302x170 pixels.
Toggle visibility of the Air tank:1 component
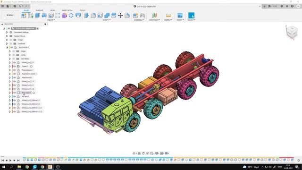coord(15,96)
